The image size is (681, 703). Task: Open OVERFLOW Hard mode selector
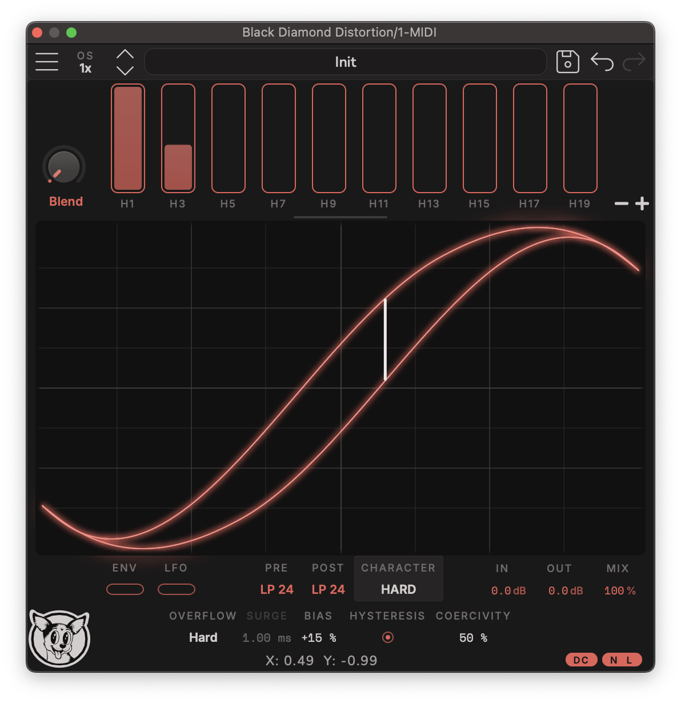(x=203, y=637)
